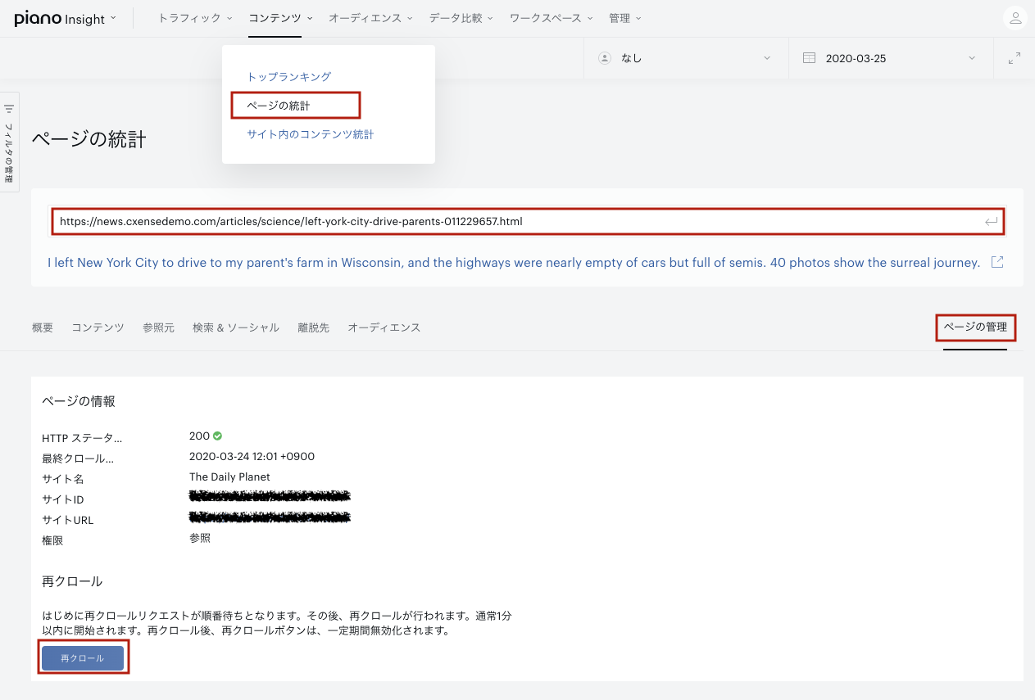Click the fullscreen expand arrows icon
This screenshot has height=700, width=1035.
1015,58
